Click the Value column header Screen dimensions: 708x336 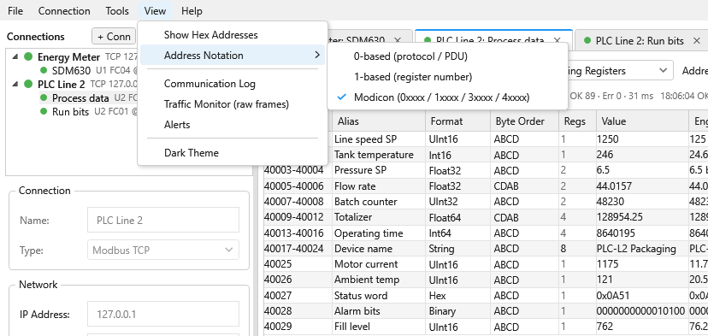642,121
